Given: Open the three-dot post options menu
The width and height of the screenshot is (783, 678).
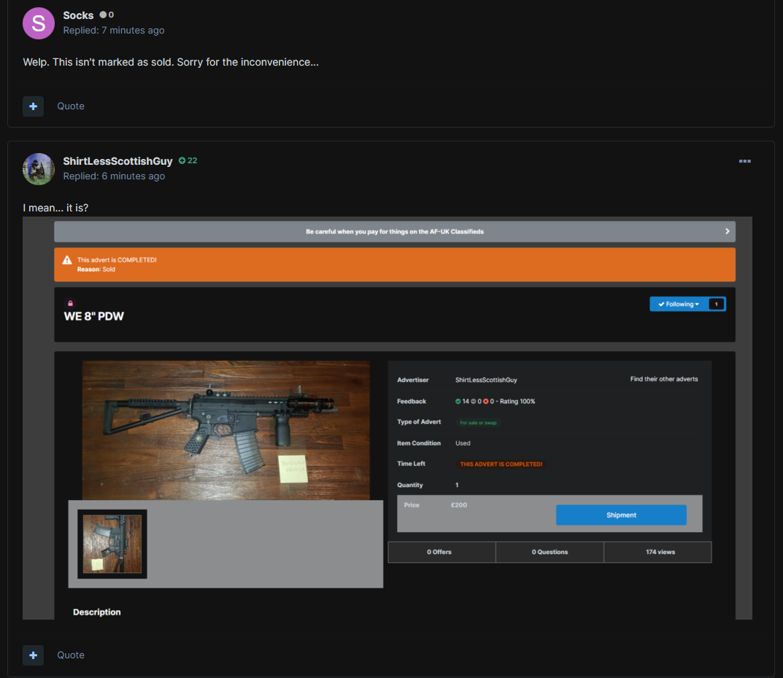Looking at the screenshot, I should coord(744,161).
